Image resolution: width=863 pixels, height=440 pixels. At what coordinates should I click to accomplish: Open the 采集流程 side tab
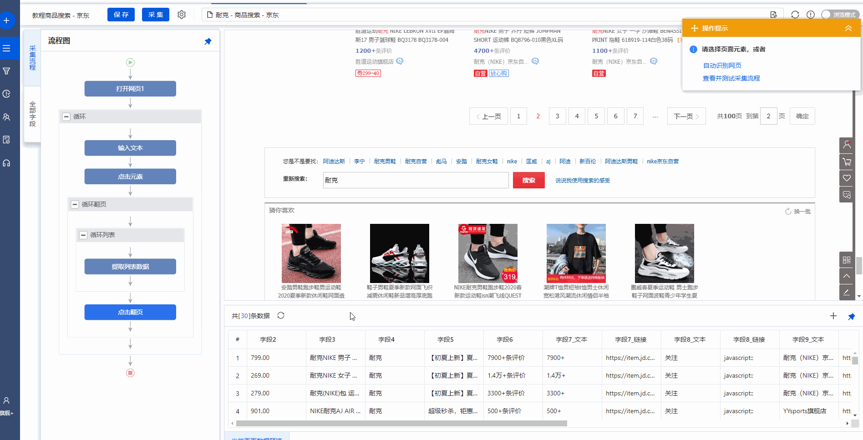coord(32,58)
